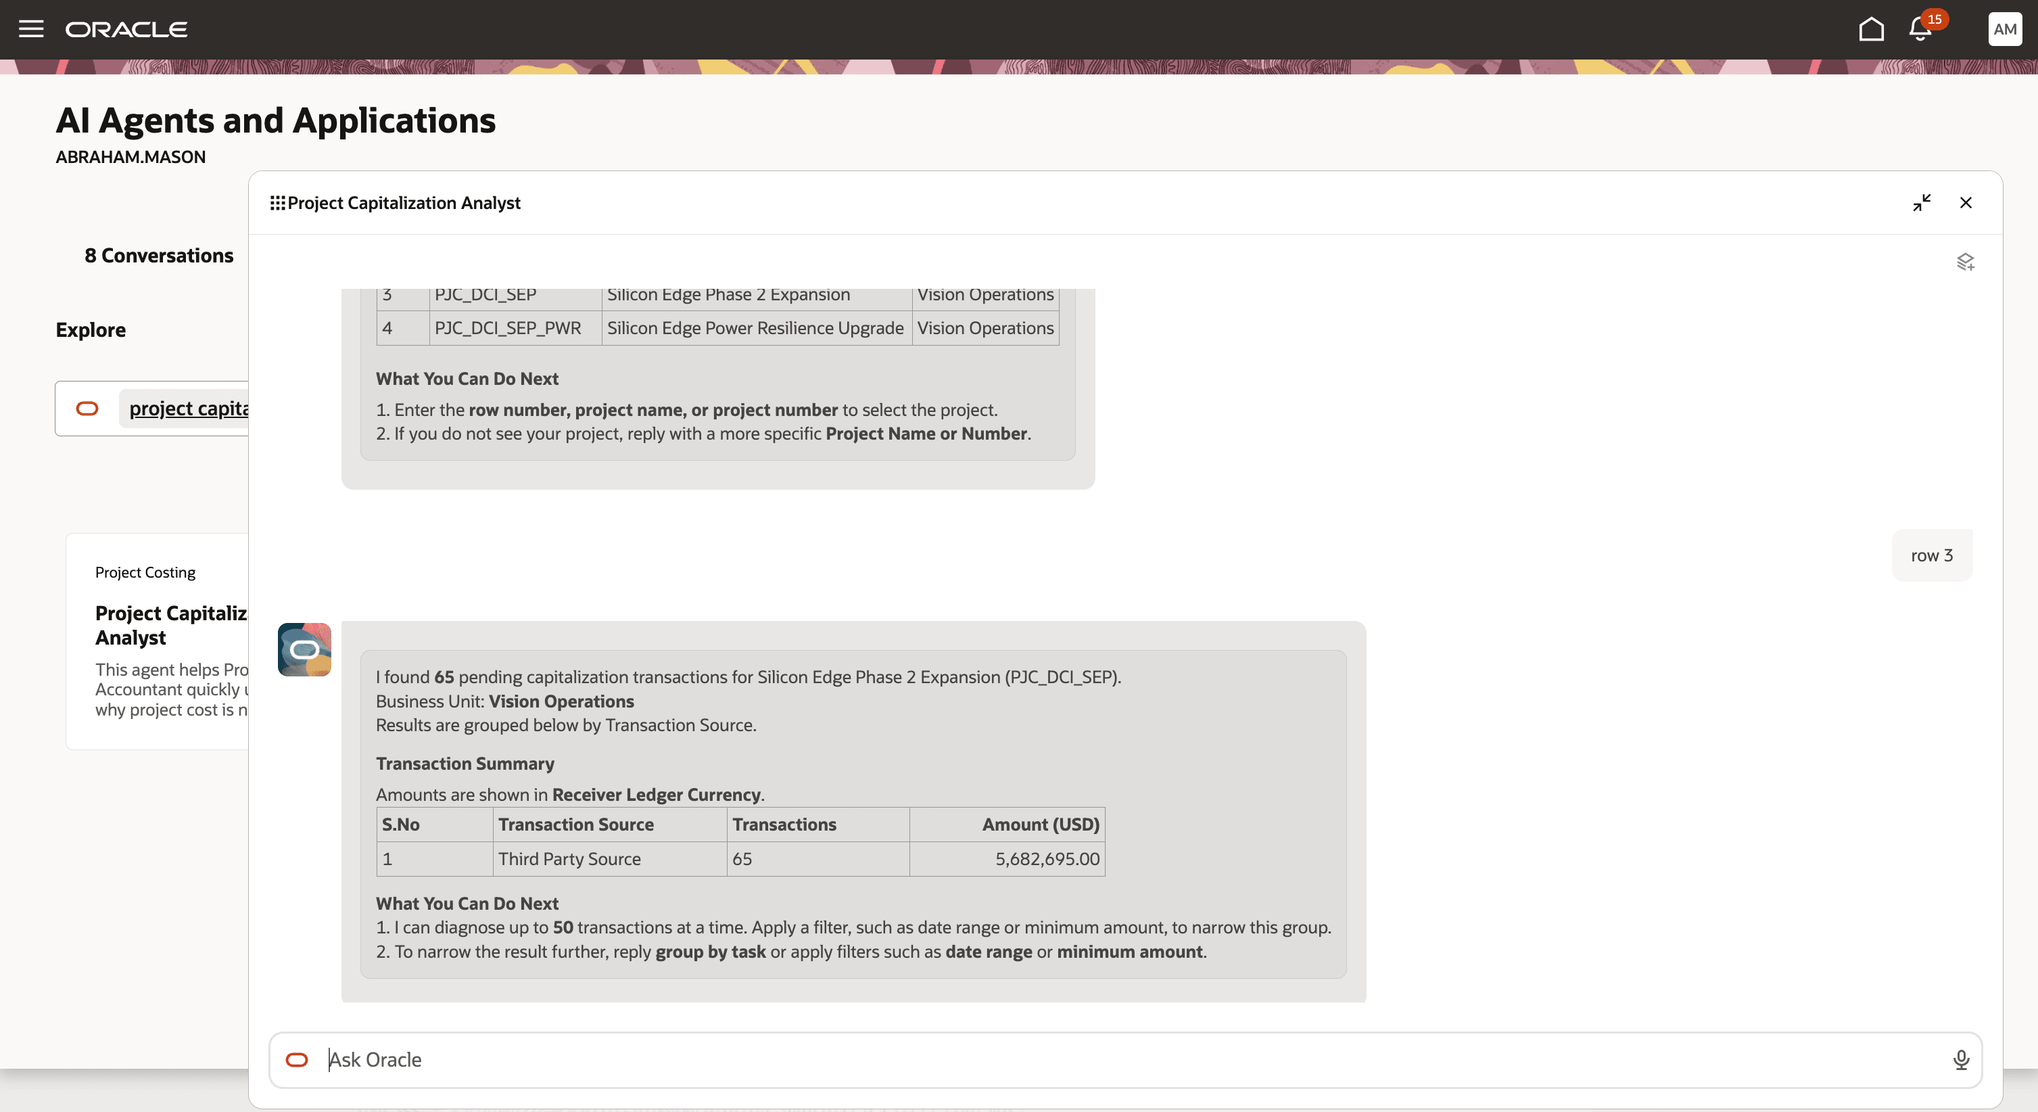Open the hamburger navigation menu

click(31, 29)
